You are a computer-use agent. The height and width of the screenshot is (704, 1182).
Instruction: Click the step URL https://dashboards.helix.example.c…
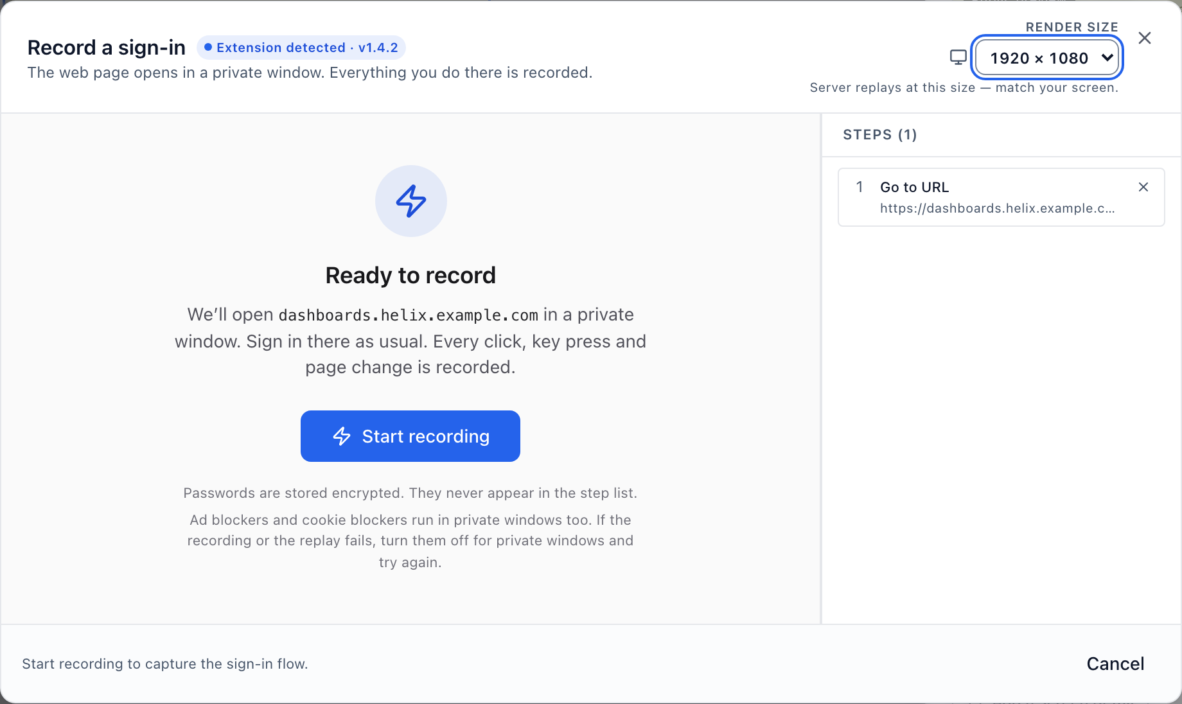click(997, 208)
